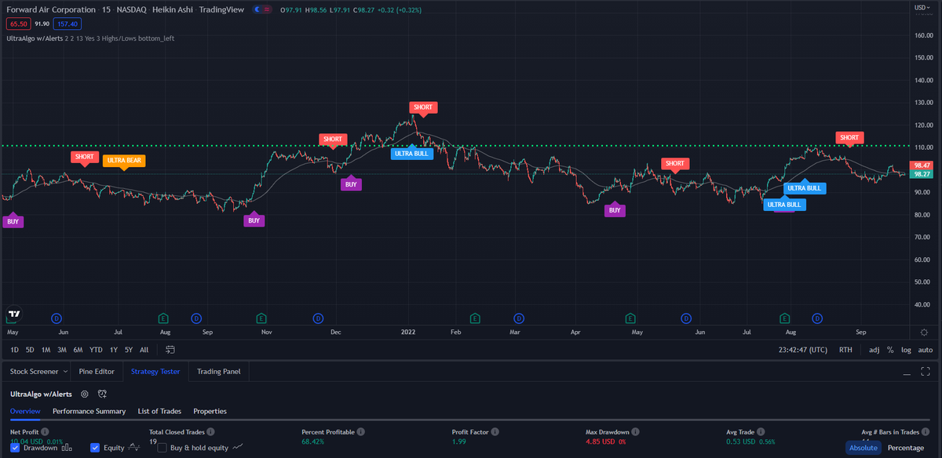The width and height of the screenshot is (942, 458).
Task: Switch to the Performance Summary tab
Action: (89, 411)
